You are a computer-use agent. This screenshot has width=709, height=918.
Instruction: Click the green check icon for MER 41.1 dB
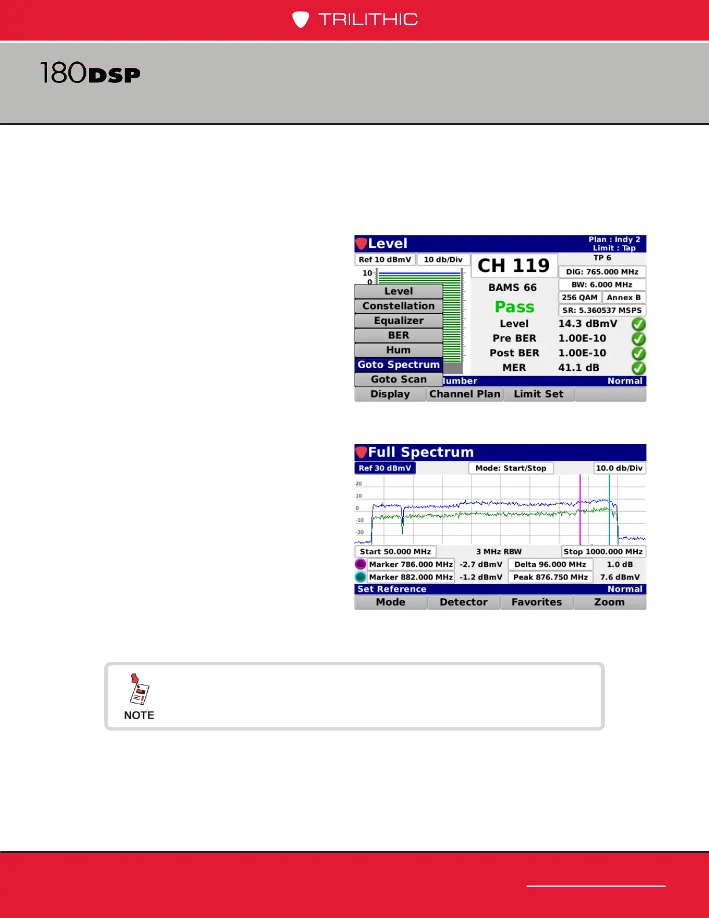point(638,367)
